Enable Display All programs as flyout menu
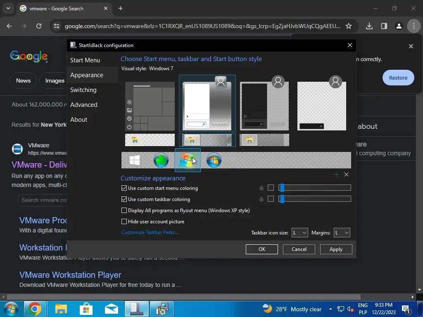 pos(124,210)
